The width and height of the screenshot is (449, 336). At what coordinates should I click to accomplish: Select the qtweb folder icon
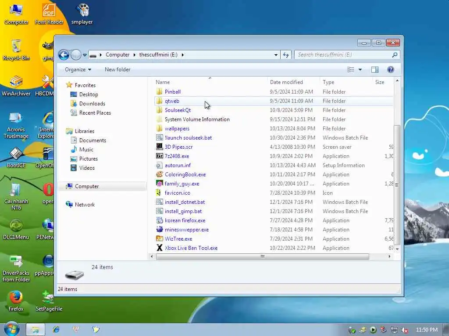[x=159, y=101]
